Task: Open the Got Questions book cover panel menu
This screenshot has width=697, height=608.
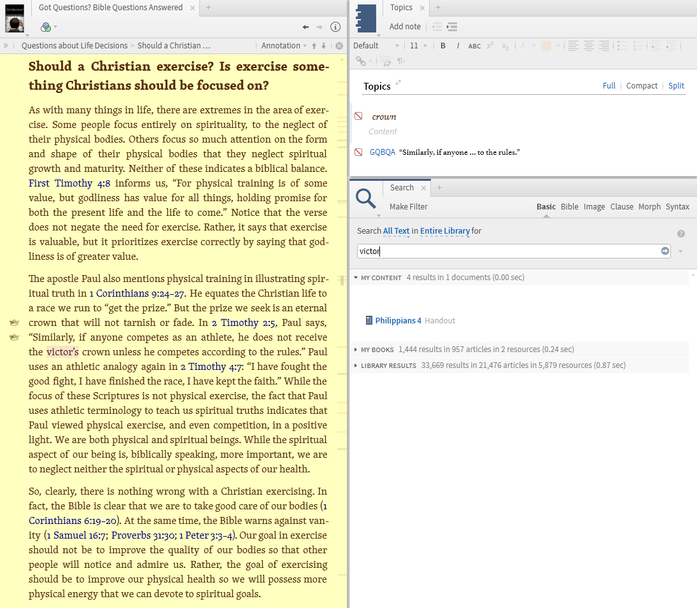Action: point(15,18)
